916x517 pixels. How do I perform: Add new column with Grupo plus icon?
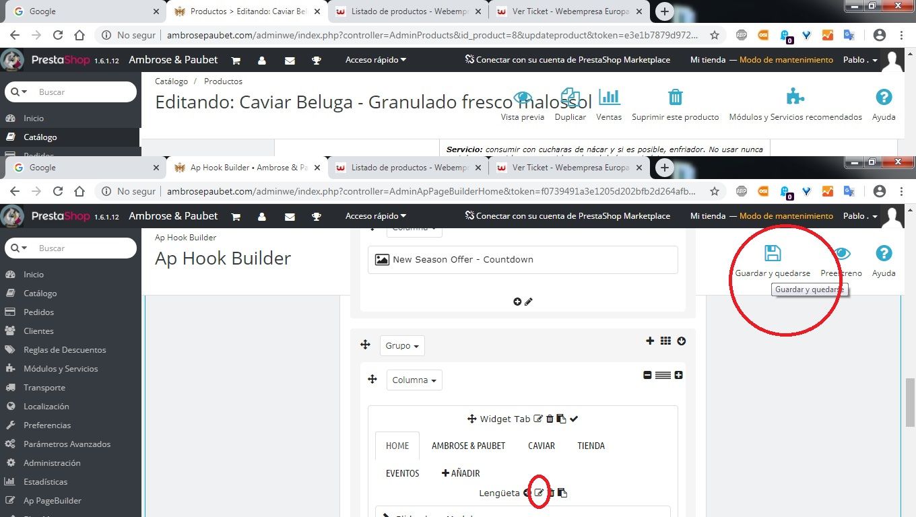click(650, 341)
